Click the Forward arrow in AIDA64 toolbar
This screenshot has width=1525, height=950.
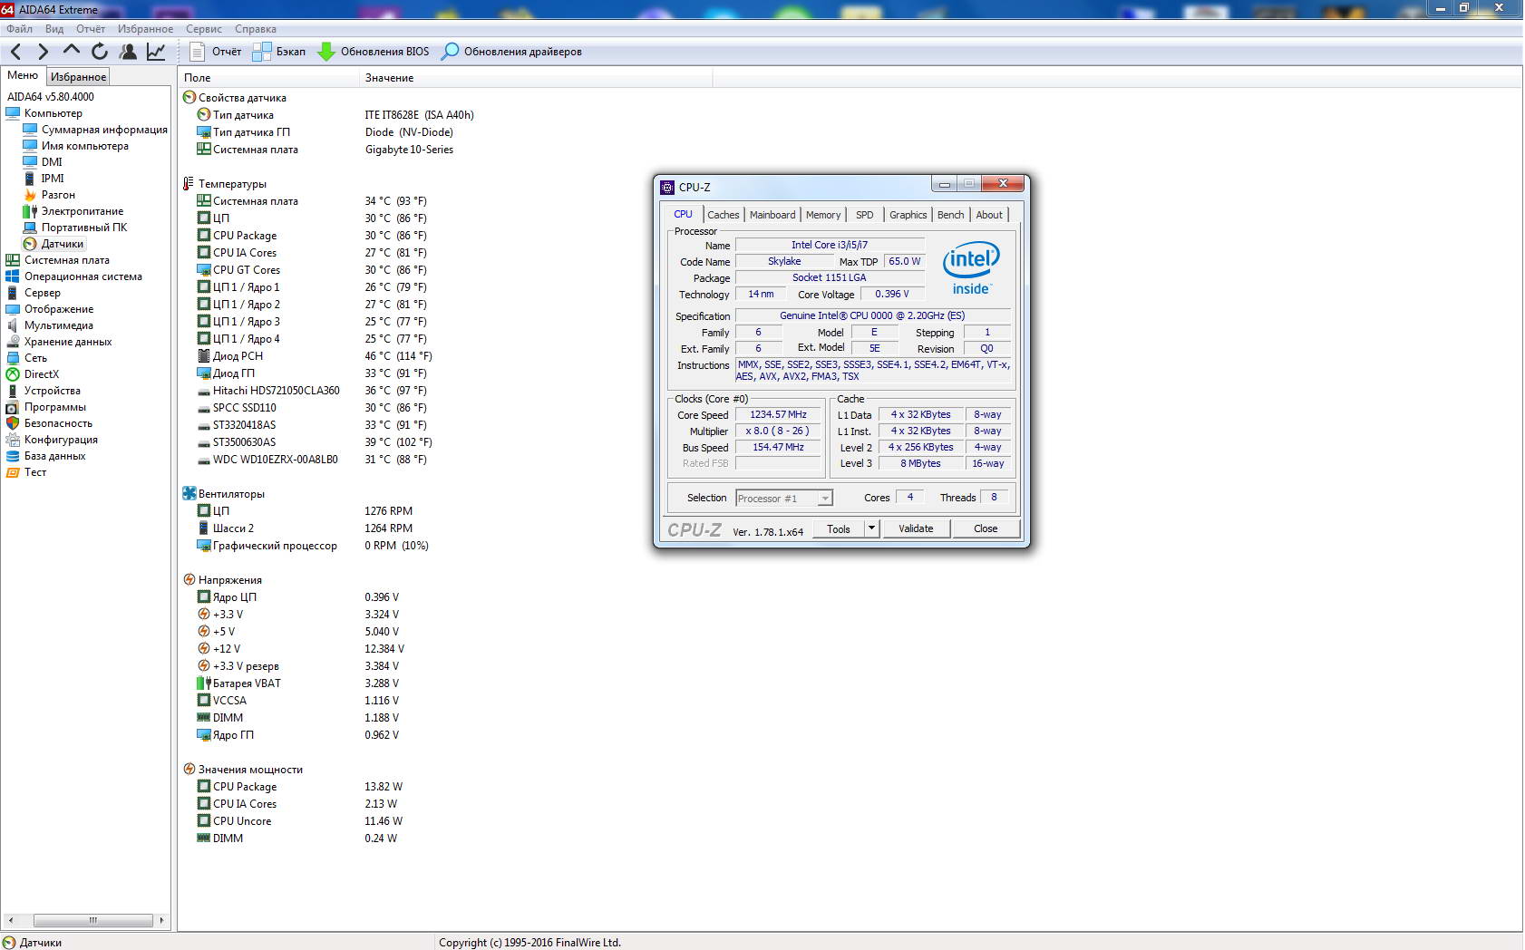pos(43,52)
